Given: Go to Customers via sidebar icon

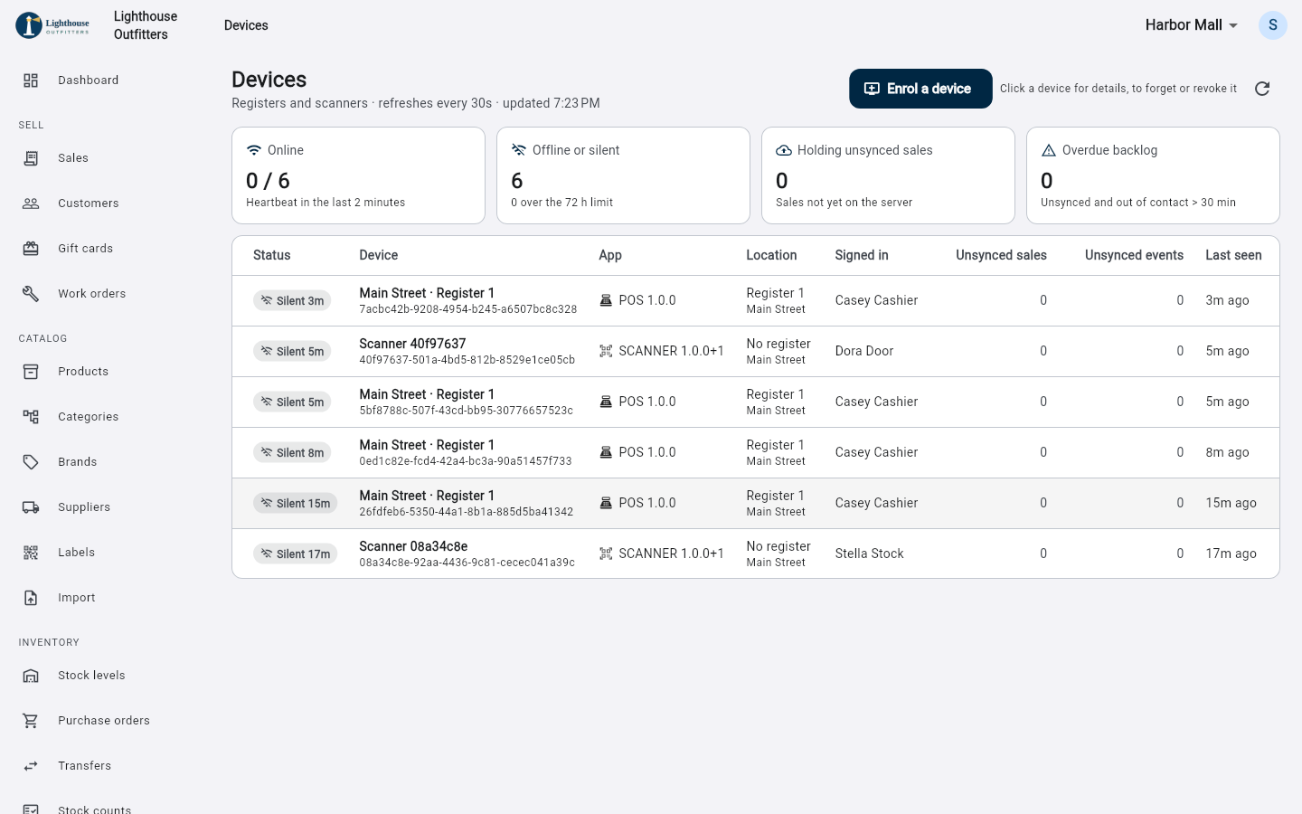Looking at the screenshot, I should click(x=31, y=203).
